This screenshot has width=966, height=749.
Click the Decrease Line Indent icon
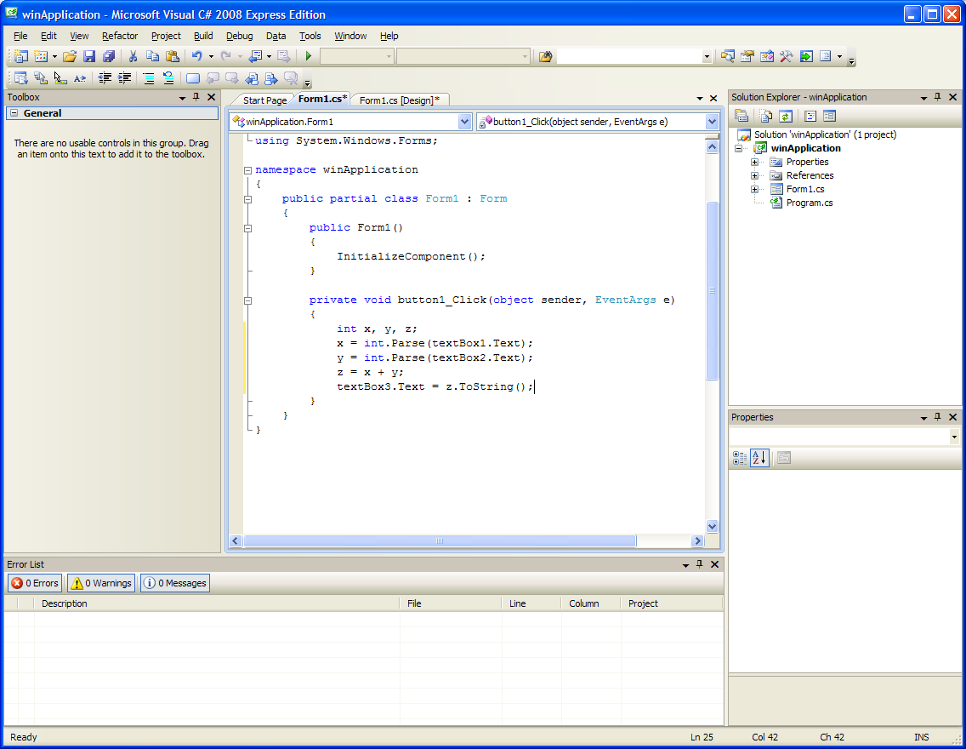click(x=105, y=78)
